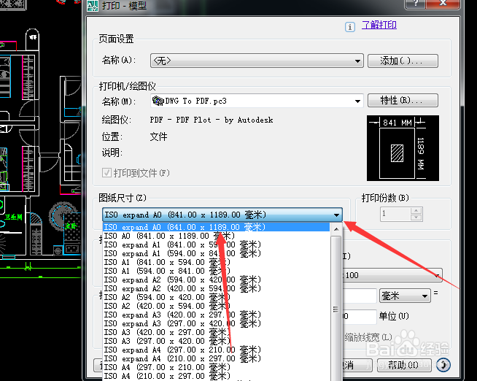Pick ISO A1 (594.00 x 841.00 毫米)

217,271
